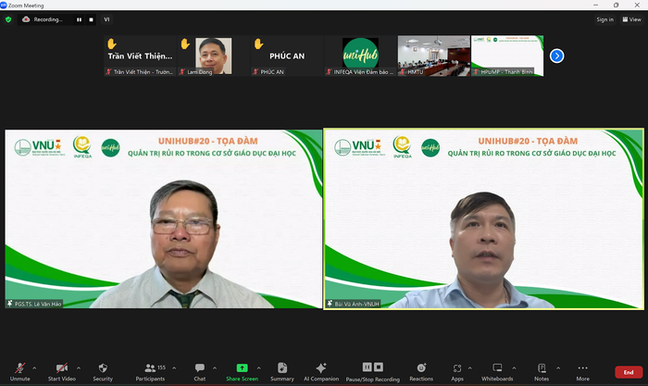
Task: Click the Unmute microphone icon
Action: (19, 367)
